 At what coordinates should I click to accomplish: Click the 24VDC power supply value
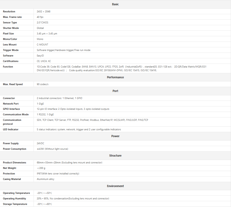[41, 143]
